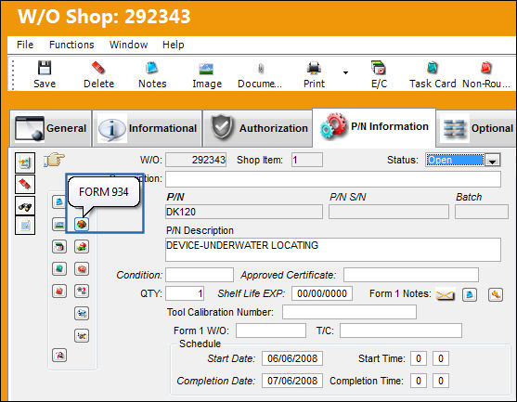Click the Batch field
517x402 pixels.
[482, 212]
